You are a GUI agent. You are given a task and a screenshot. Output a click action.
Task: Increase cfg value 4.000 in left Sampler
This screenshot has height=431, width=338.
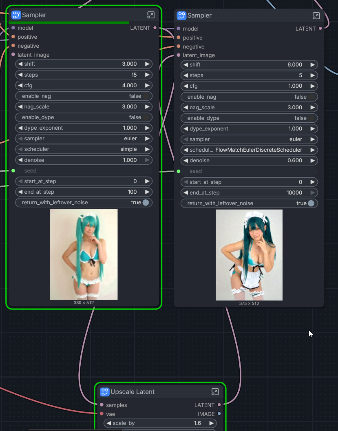click(x=147, y=85)
